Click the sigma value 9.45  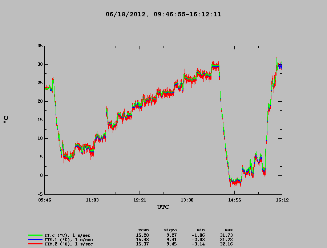coord(171,244)
